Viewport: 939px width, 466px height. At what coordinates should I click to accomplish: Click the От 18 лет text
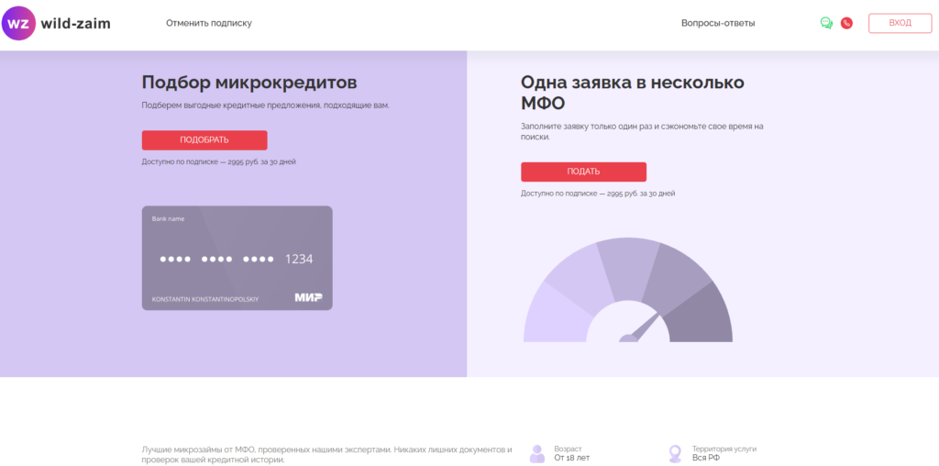[x=572, y=459]
